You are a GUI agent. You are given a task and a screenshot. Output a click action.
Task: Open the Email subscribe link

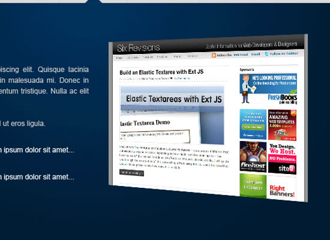pos(255,54)
